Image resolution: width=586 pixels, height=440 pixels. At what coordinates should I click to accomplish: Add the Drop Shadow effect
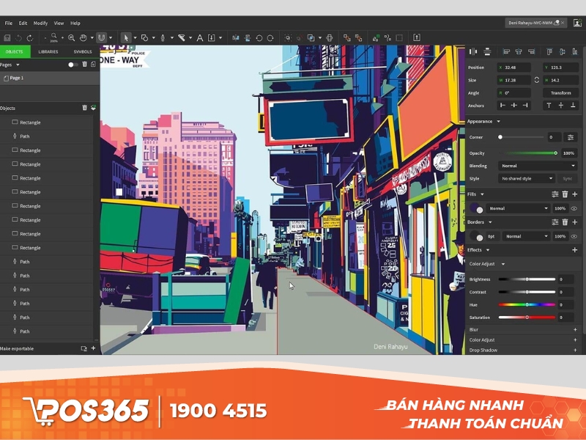(575, 351)
